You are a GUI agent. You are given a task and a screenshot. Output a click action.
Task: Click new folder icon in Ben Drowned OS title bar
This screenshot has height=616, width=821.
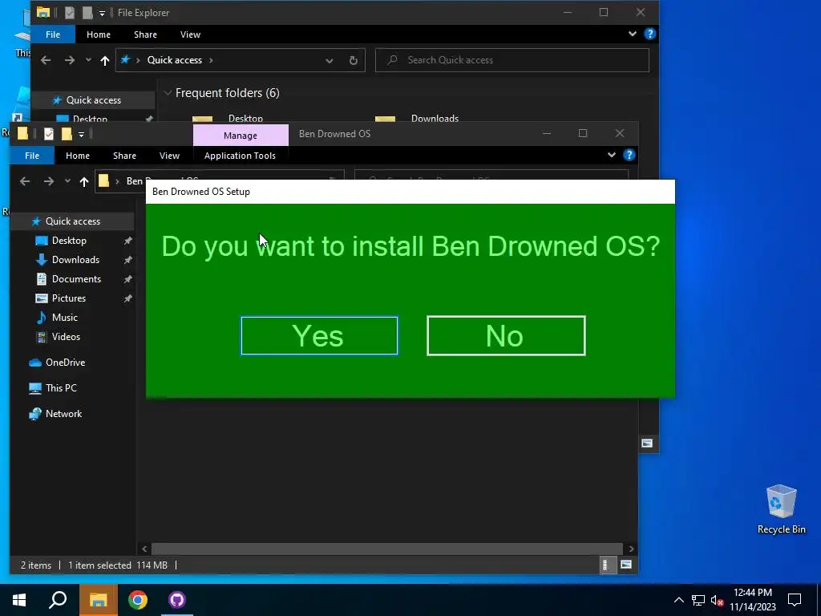click(x=67, y=134)
